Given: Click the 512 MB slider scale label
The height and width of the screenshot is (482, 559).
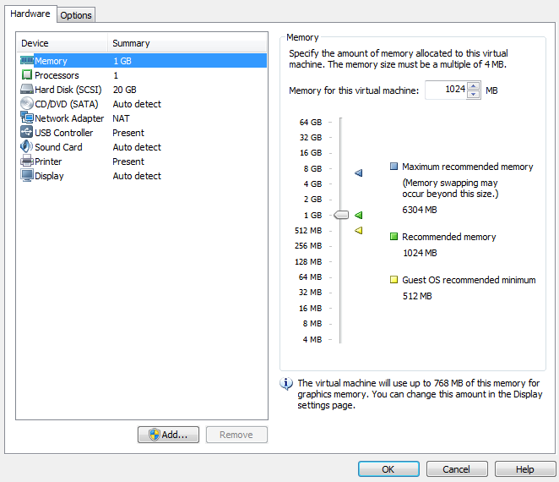Looking at the screenshot, I should pos(308,231).
